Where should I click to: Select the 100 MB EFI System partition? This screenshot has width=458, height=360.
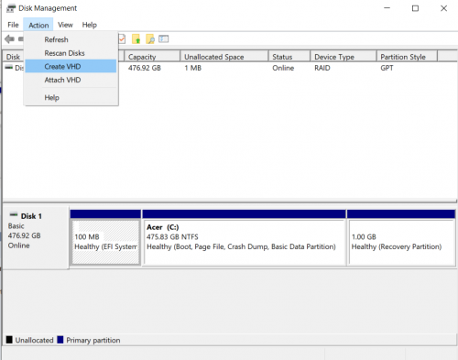point(105,242)
